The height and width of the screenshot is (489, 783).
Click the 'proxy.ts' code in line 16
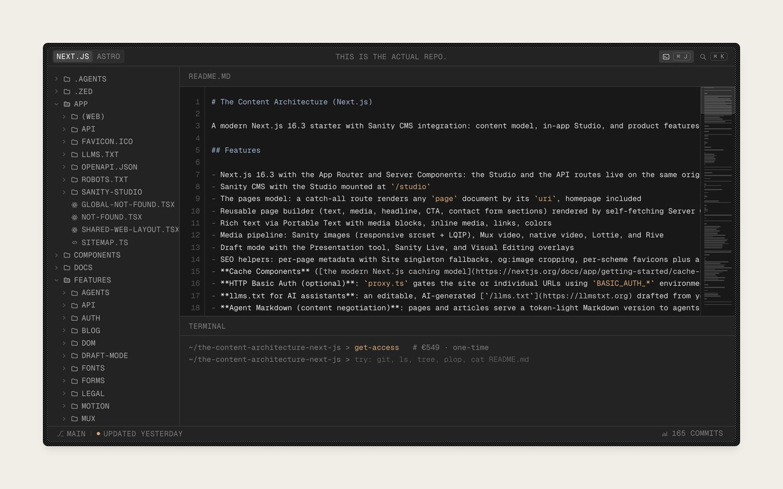coord(386,284)
